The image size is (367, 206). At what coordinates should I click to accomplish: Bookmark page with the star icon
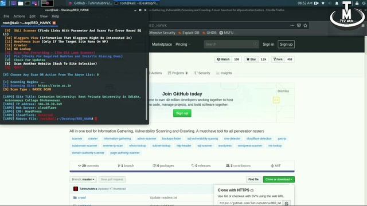[x=305, y=25]
